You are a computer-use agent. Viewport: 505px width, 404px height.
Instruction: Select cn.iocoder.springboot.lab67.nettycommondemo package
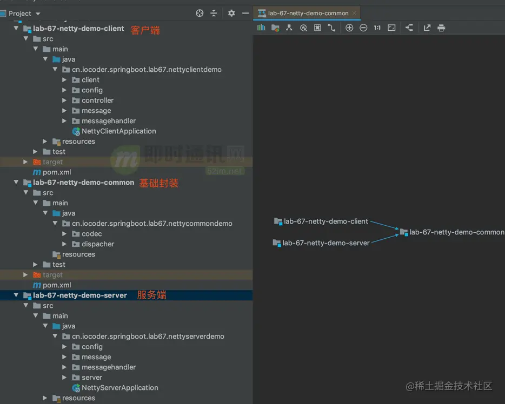[152, 224]
